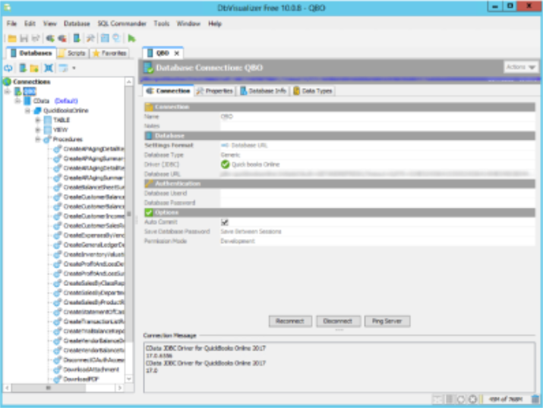Click the Reconnect button

click(x=290, y=322)
